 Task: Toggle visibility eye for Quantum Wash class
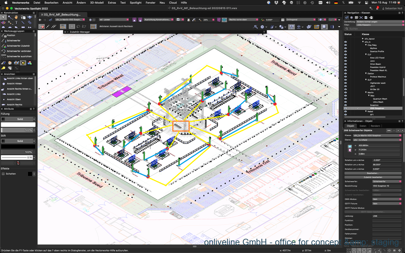click(346, 99)
